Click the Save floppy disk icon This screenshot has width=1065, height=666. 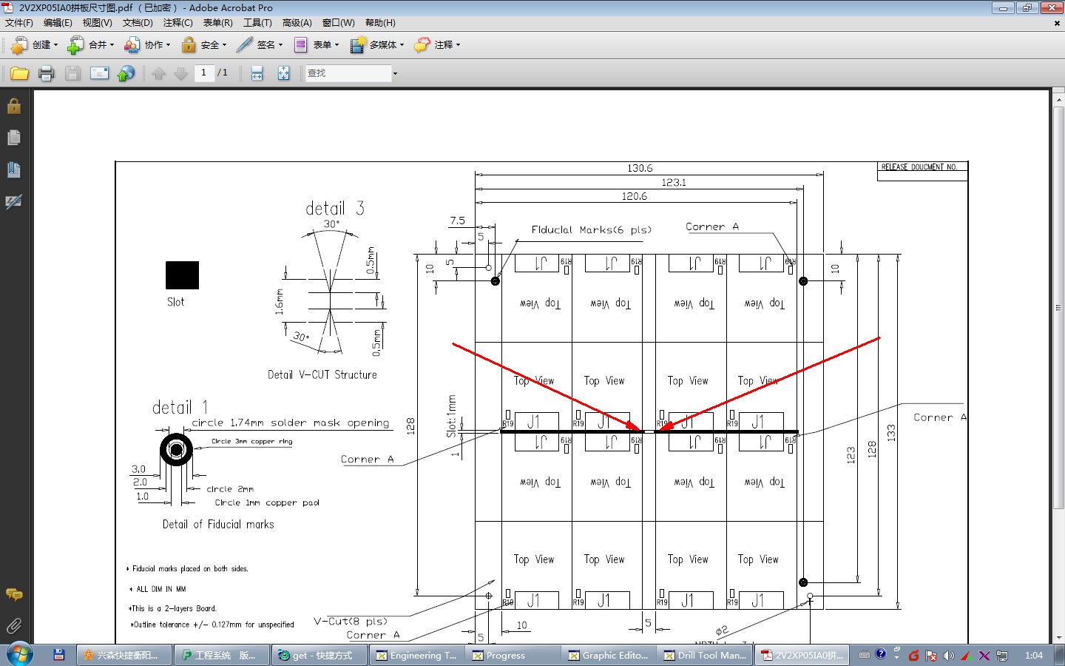[72, 73]
